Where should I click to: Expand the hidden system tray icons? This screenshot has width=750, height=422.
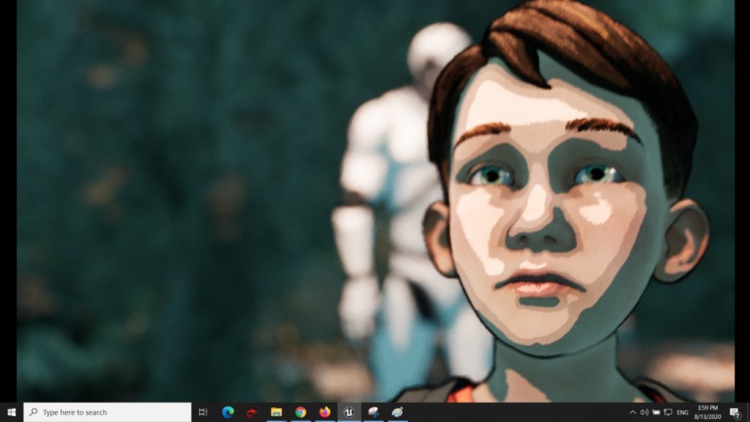pyautogui.click(x=633, y=412)
